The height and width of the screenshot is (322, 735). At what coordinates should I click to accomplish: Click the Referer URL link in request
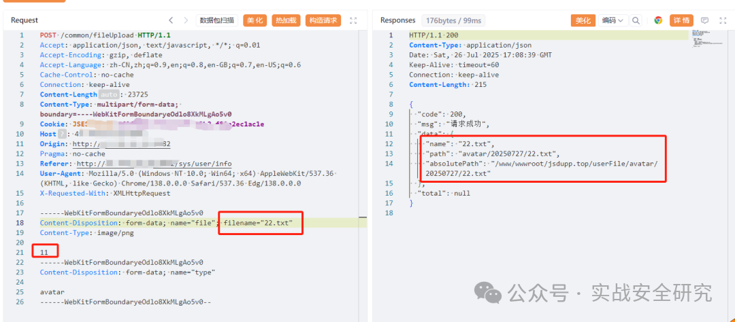[154, 164]
